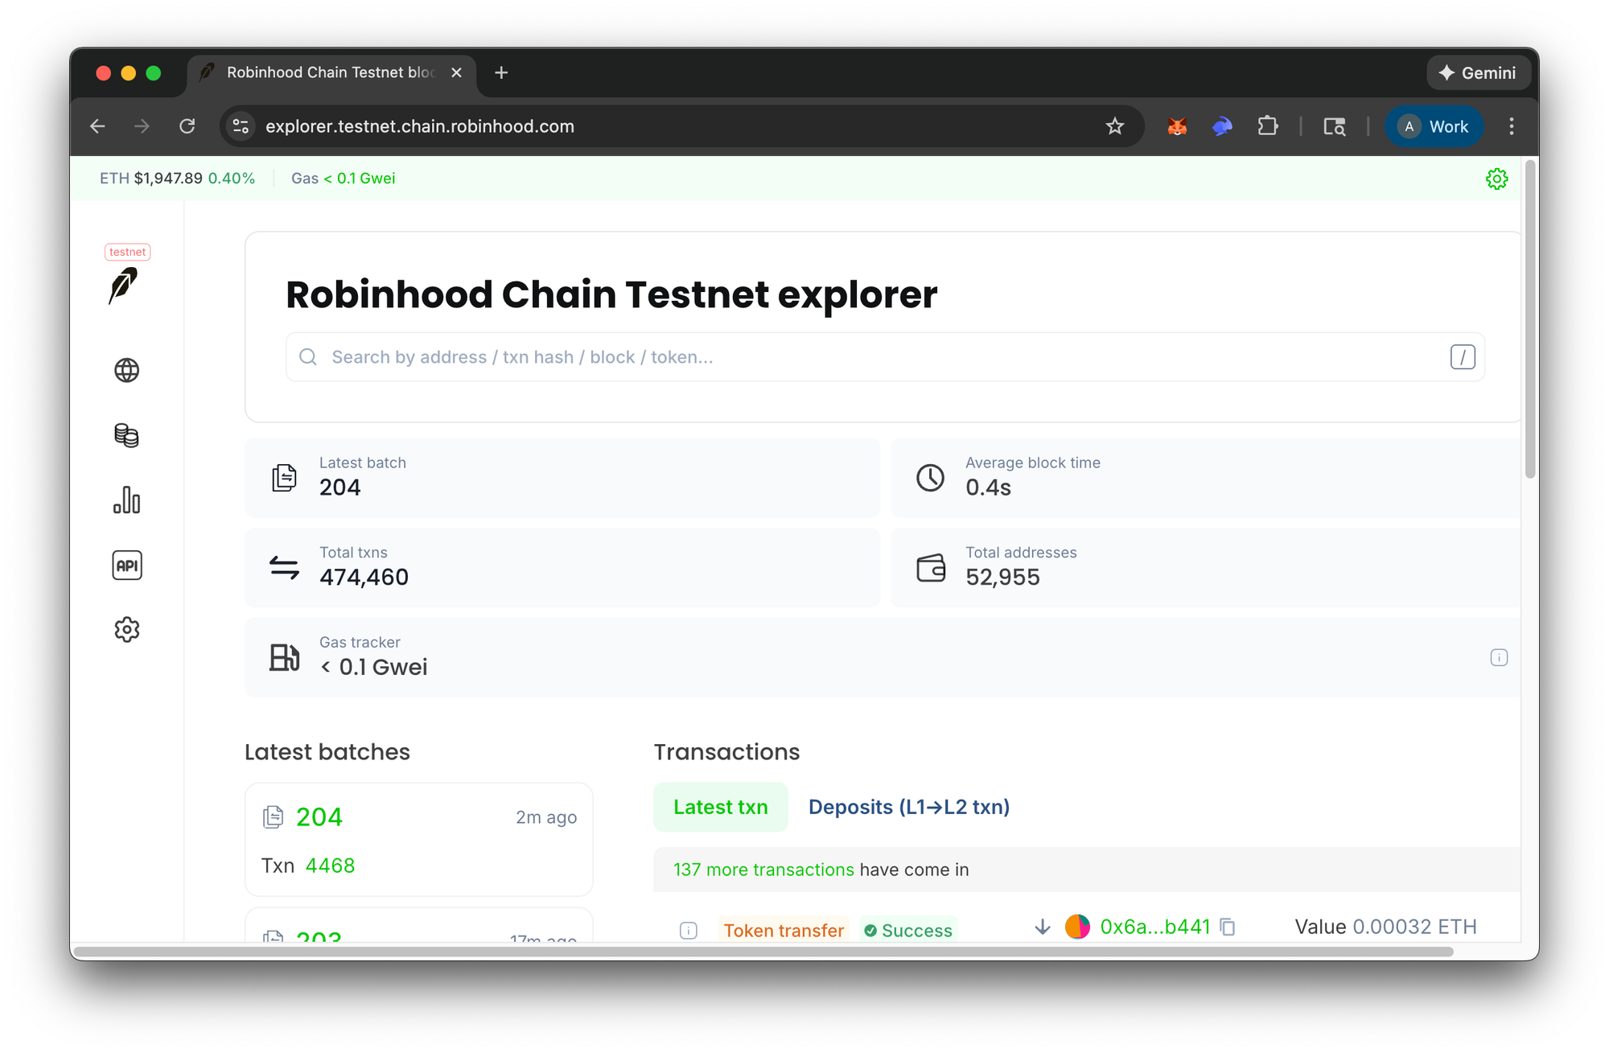Open the Chrome three-dot menu
This screenshot has height=1053, width=1609.
1512,126
